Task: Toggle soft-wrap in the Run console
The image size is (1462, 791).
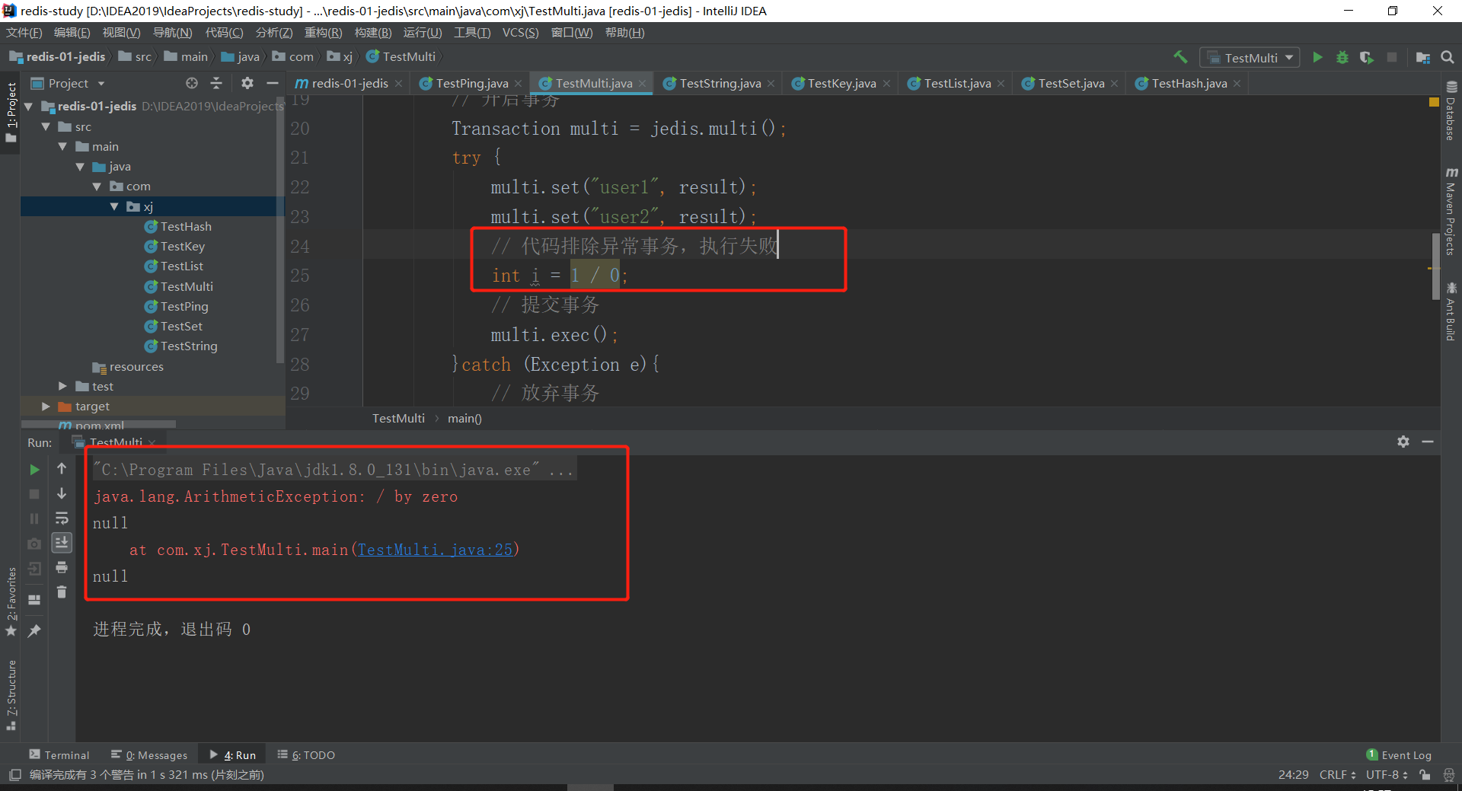Action: (62, 518)
